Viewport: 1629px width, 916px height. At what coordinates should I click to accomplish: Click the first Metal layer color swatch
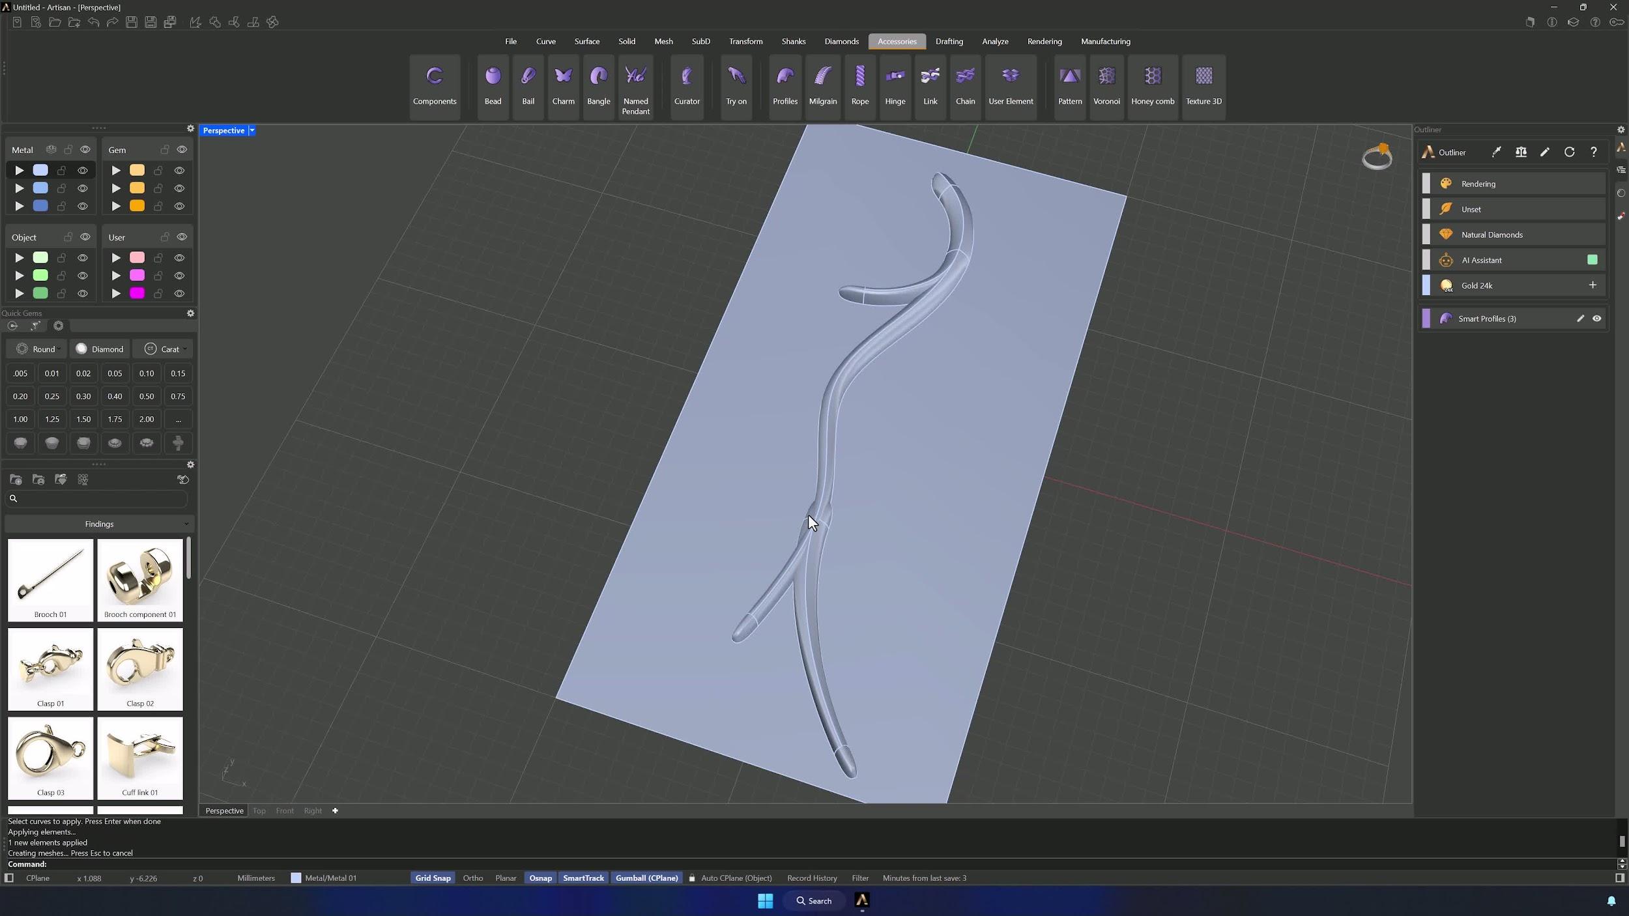40,171
